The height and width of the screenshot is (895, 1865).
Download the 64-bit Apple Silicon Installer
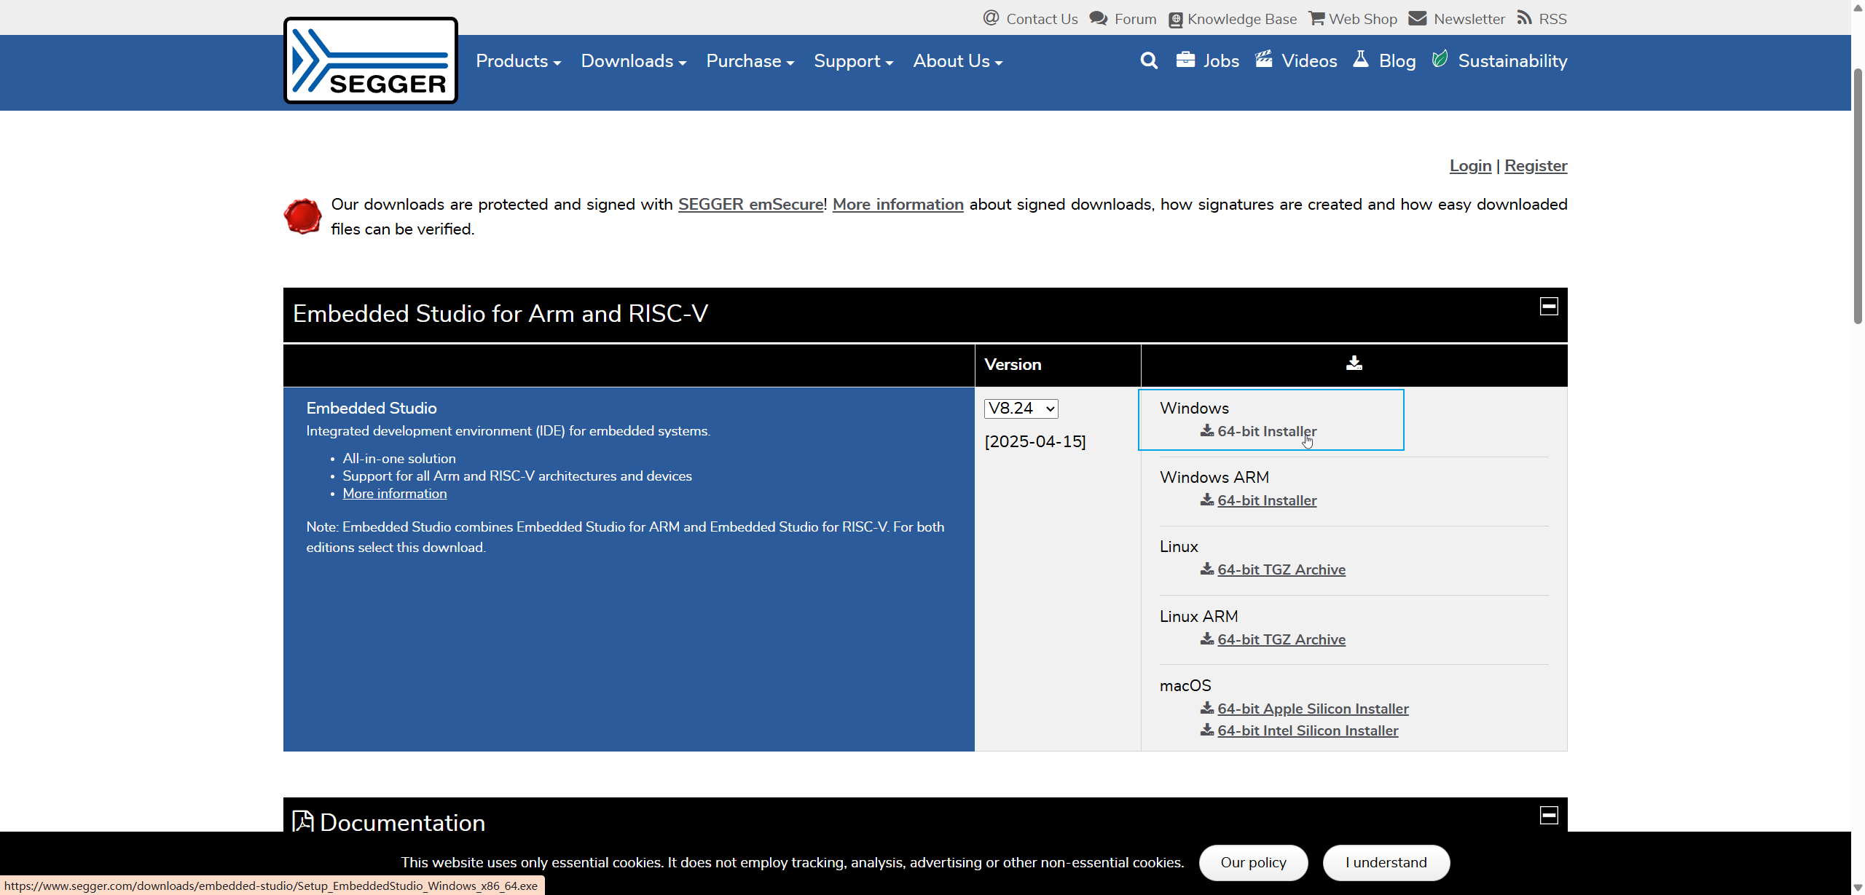pos(1313,709)
